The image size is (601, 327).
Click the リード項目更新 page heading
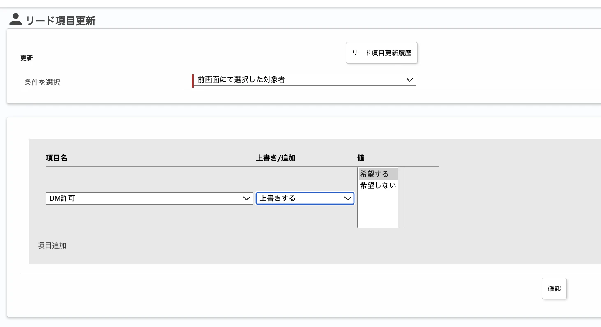click(x=61, y=21)
